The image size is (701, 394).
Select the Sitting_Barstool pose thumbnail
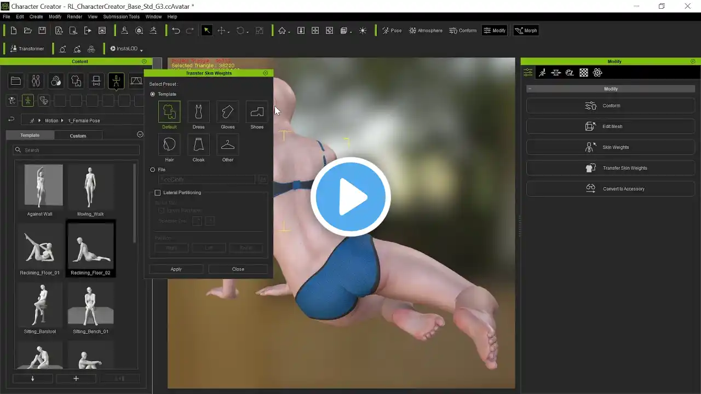(x=40, y=306)
